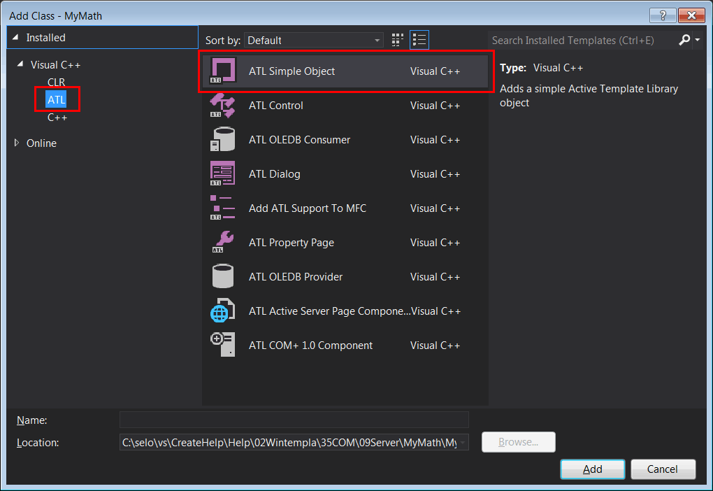Viewport: 713px width, 491px height.
Task: Select the CLR category
Action: tap(57, 83)
